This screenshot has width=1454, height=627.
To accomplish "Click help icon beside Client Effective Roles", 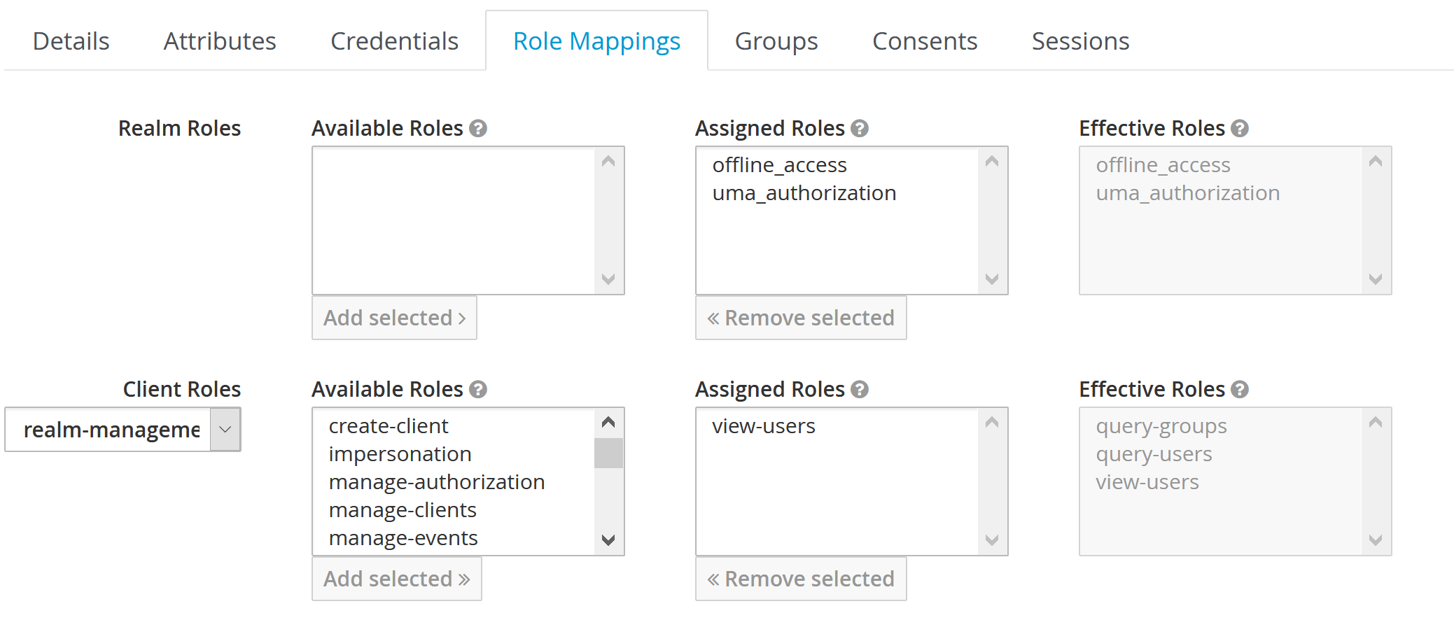I will pyautogui.click(x=1240, y=390).
